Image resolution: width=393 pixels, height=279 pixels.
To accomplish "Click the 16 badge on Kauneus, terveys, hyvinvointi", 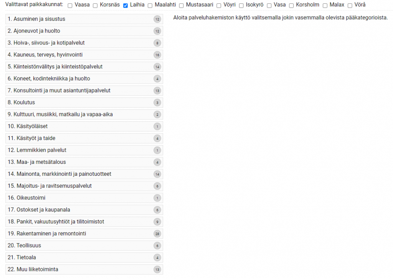I will point(157,55).
